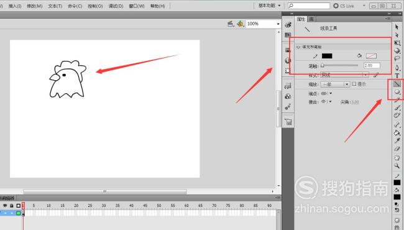Click the Edit Symbols icon
This screenshot has width=404, height=230.
(x=241, y=24)
